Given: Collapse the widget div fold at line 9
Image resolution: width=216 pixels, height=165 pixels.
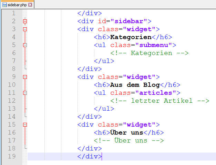Looking at the screenshot, I should point(25,77).
